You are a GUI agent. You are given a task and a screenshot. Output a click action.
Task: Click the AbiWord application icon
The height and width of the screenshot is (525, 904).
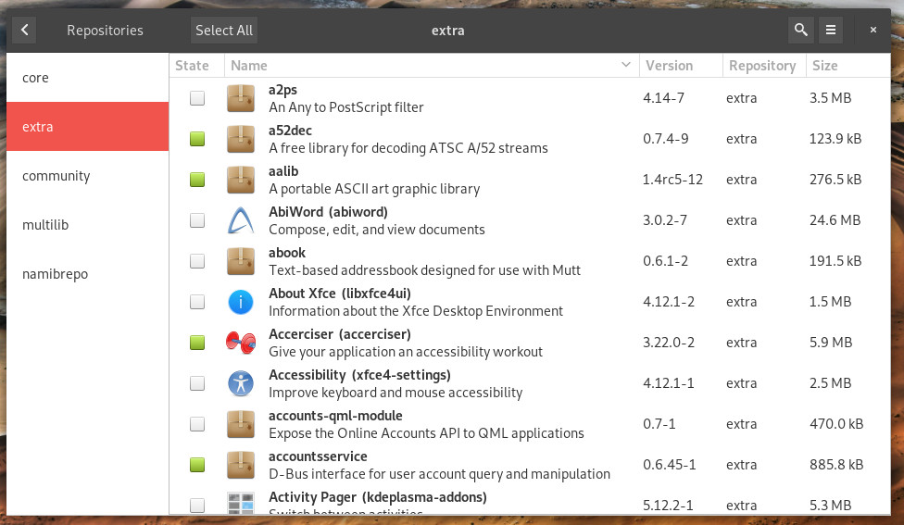tap(241, 220)
